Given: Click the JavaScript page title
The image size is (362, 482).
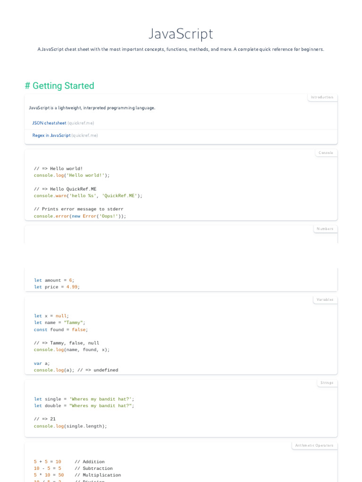Looking at the screenshot, I should pos(181,34).
